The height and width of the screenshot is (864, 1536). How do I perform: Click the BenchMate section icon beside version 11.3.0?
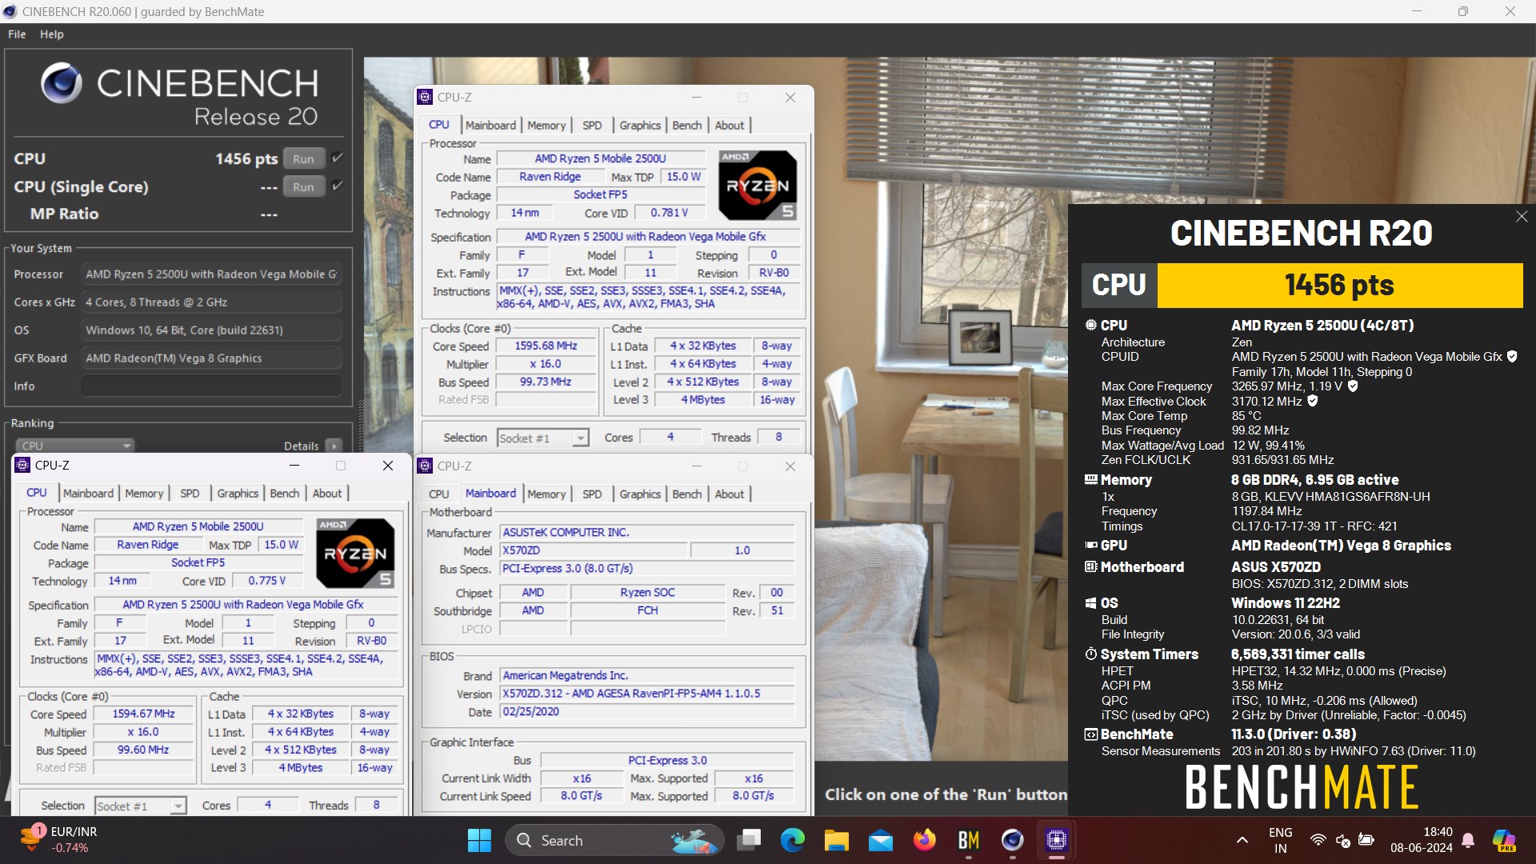click(1090, 734)
